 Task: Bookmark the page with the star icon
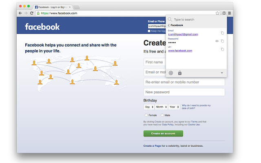217,13
